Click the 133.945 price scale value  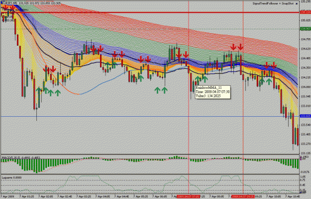pyautogui.click(x=306, y=96)
